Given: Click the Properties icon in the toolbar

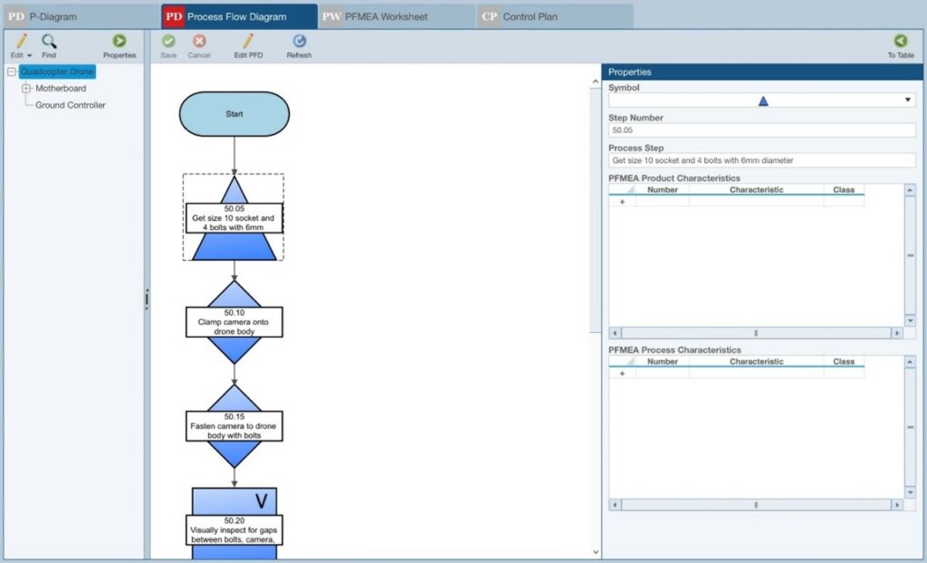Looking at the screenshot, I should tap(119, 41).
